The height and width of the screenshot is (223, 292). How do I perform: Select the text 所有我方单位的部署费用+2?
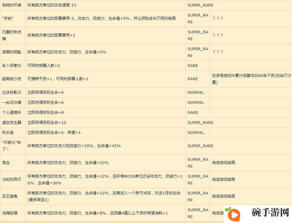51,35
